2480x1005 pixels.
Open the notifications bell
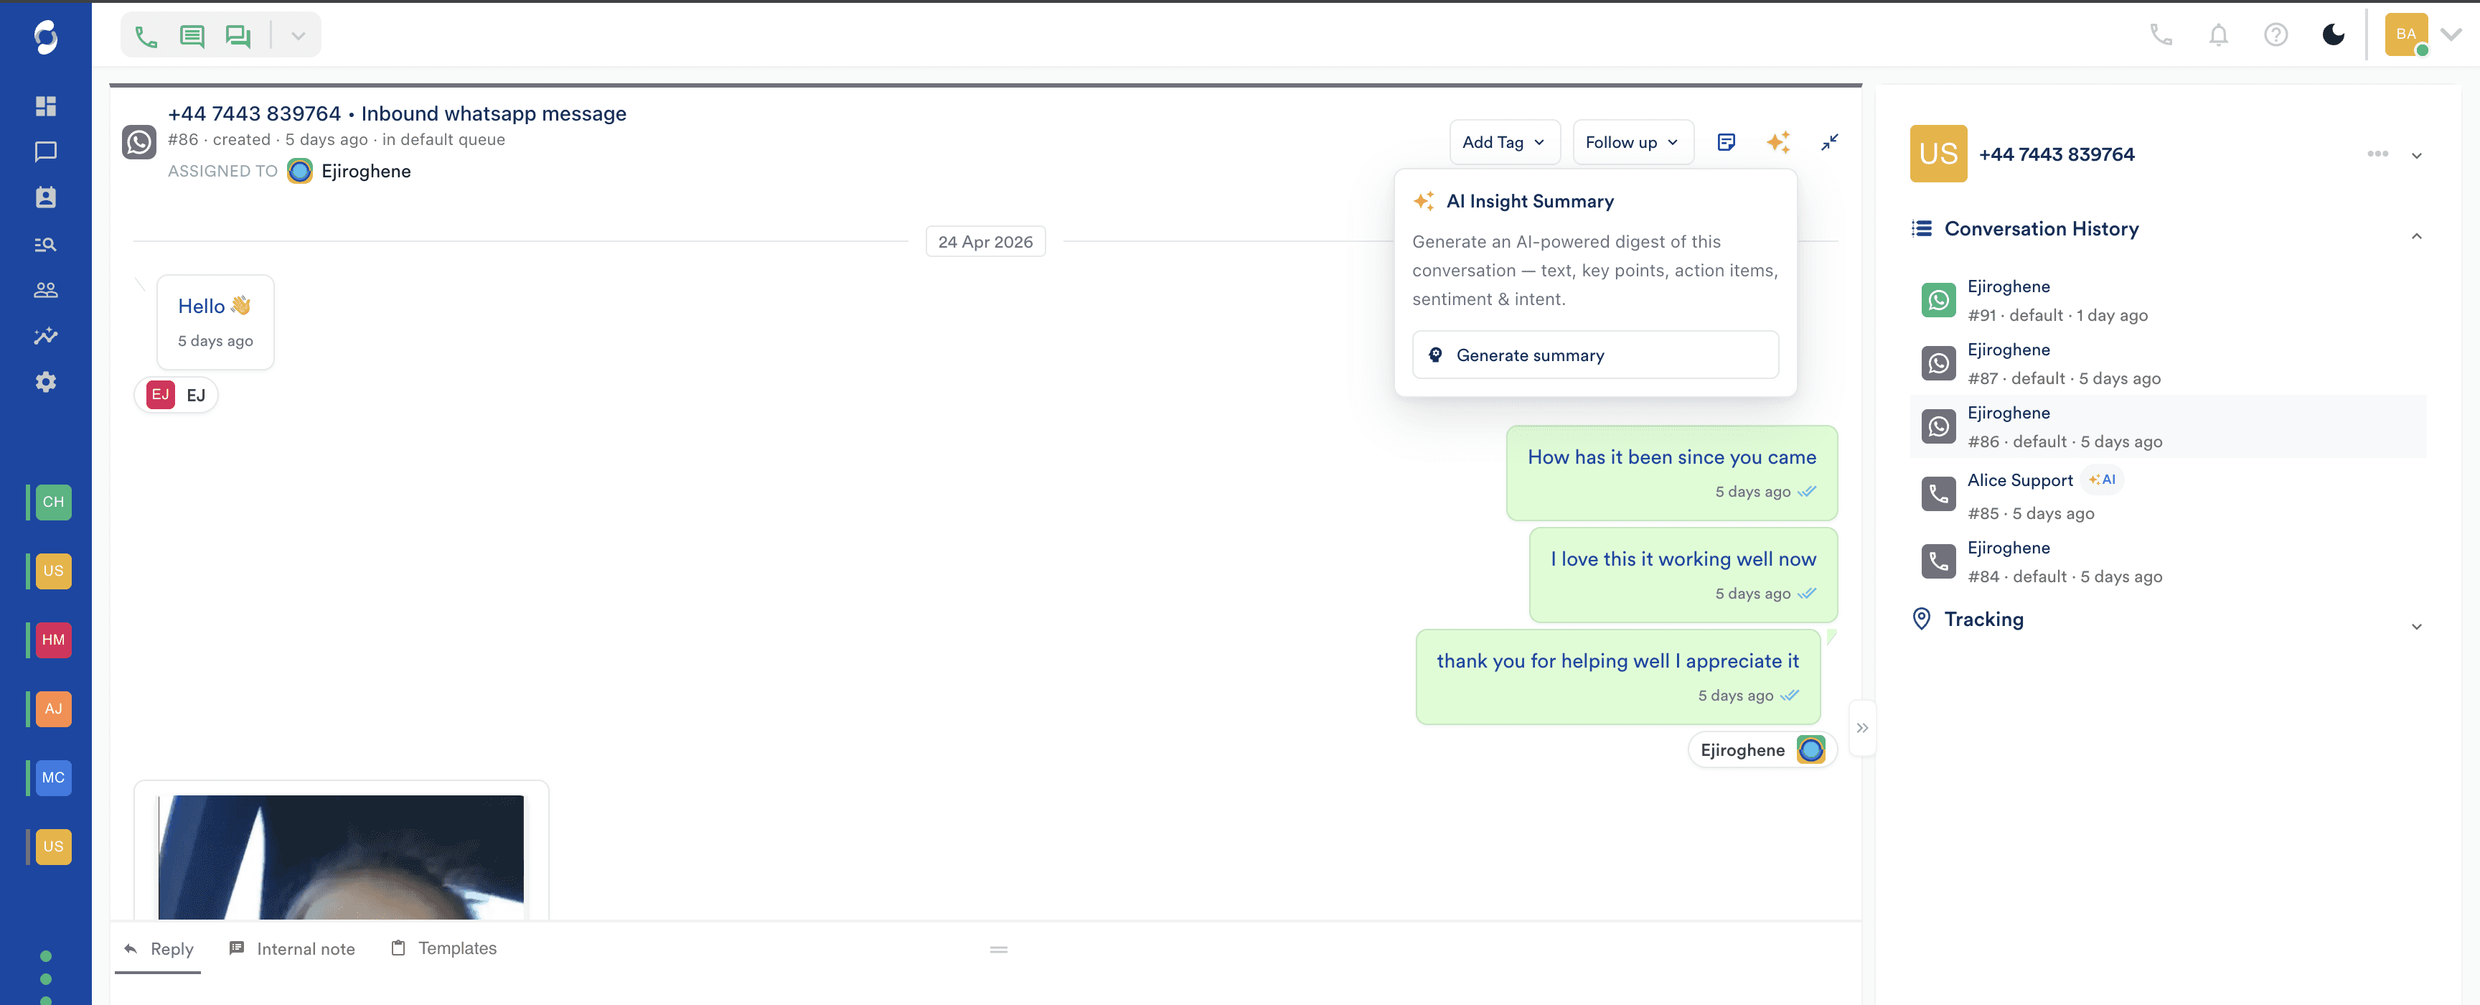pos(2218,36)
